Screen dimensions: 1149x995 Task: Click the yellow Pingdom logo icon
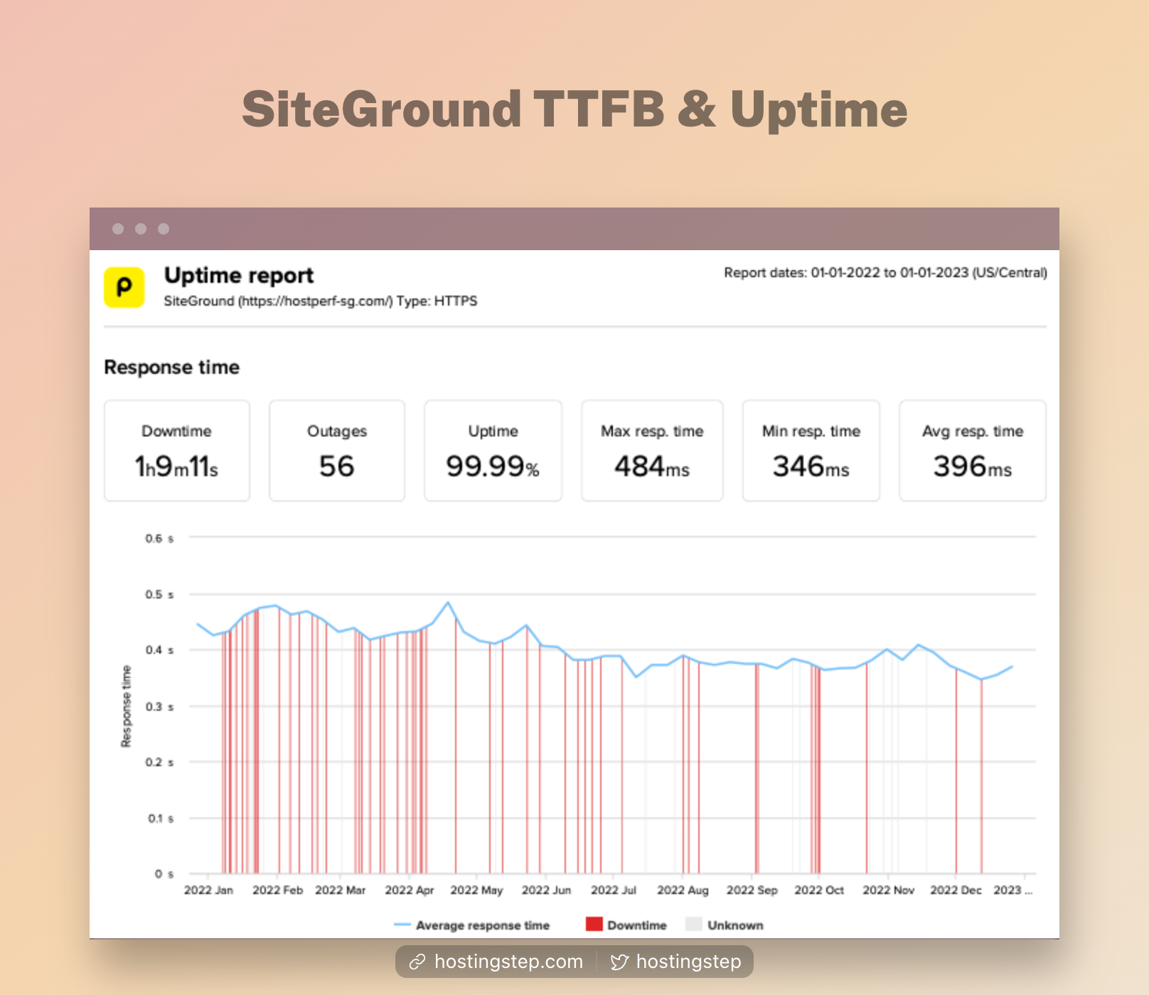(x=124, y=287)
